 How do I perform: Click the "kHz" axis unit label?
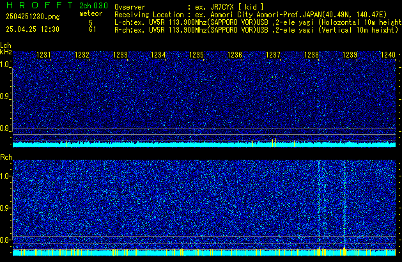point(6,52)
